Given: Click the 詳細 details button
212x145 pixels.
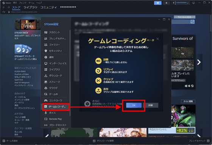Looking at the screenshot, I should click(151, 105).
